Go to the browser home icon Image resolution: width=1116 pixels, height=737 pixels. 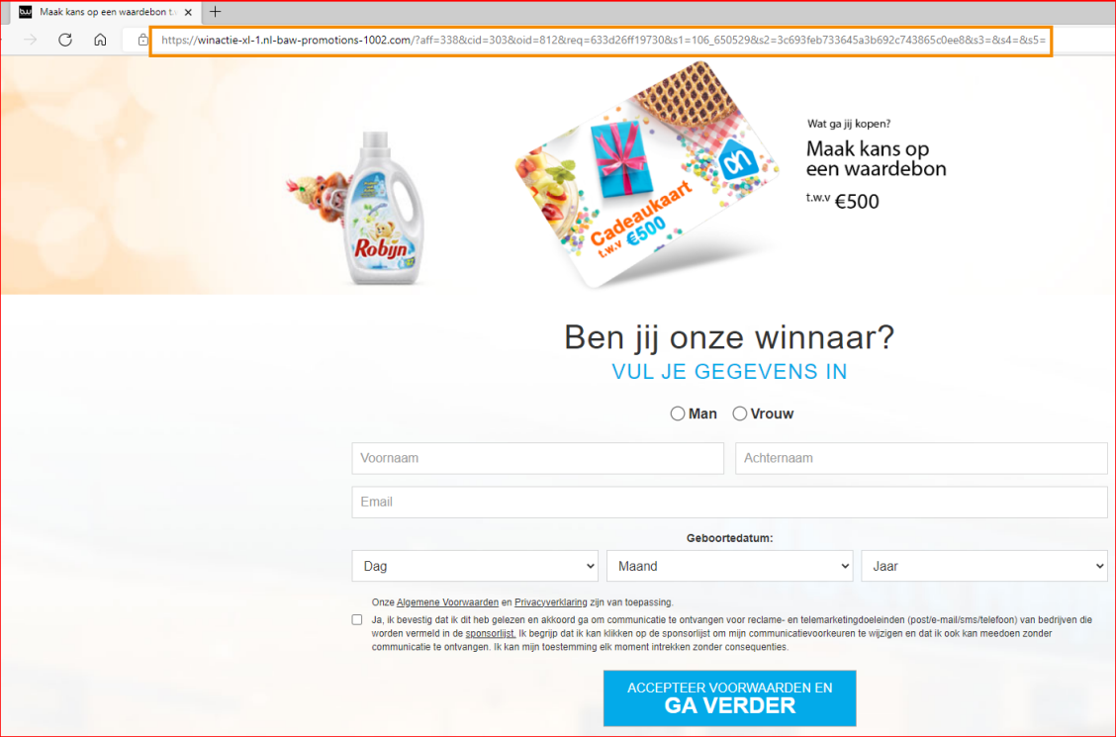tap(100, 40)
